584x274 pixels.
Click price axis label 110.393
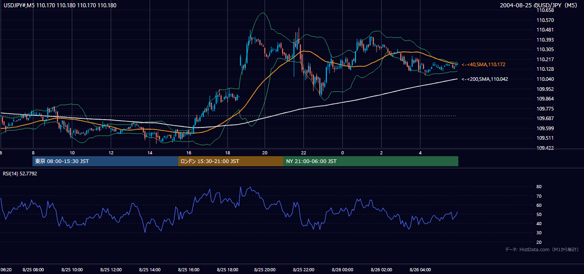pyautogui.click(x=545, y=40)
